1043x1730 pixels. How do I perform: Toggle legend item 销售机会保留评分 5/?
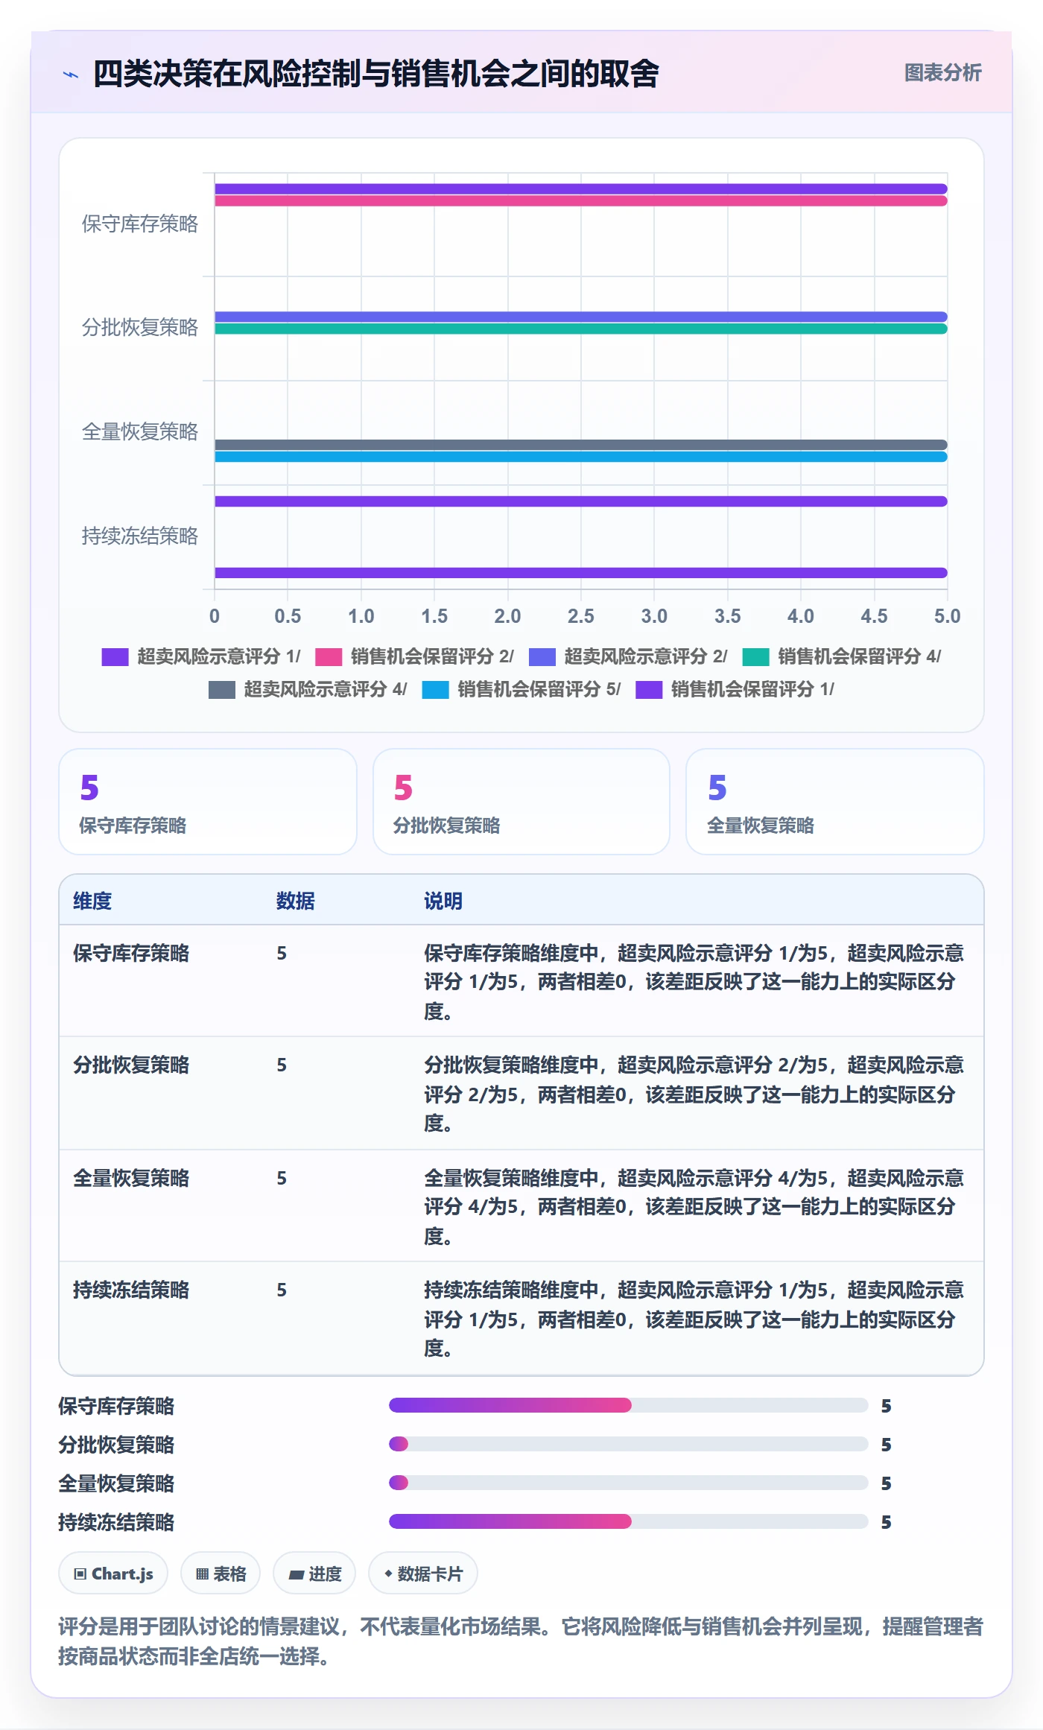click(x=521, y=689)
